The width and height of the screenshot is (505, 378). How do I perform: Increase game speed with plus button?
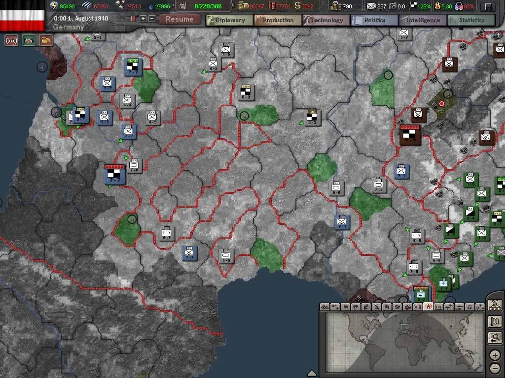(143, 19)
